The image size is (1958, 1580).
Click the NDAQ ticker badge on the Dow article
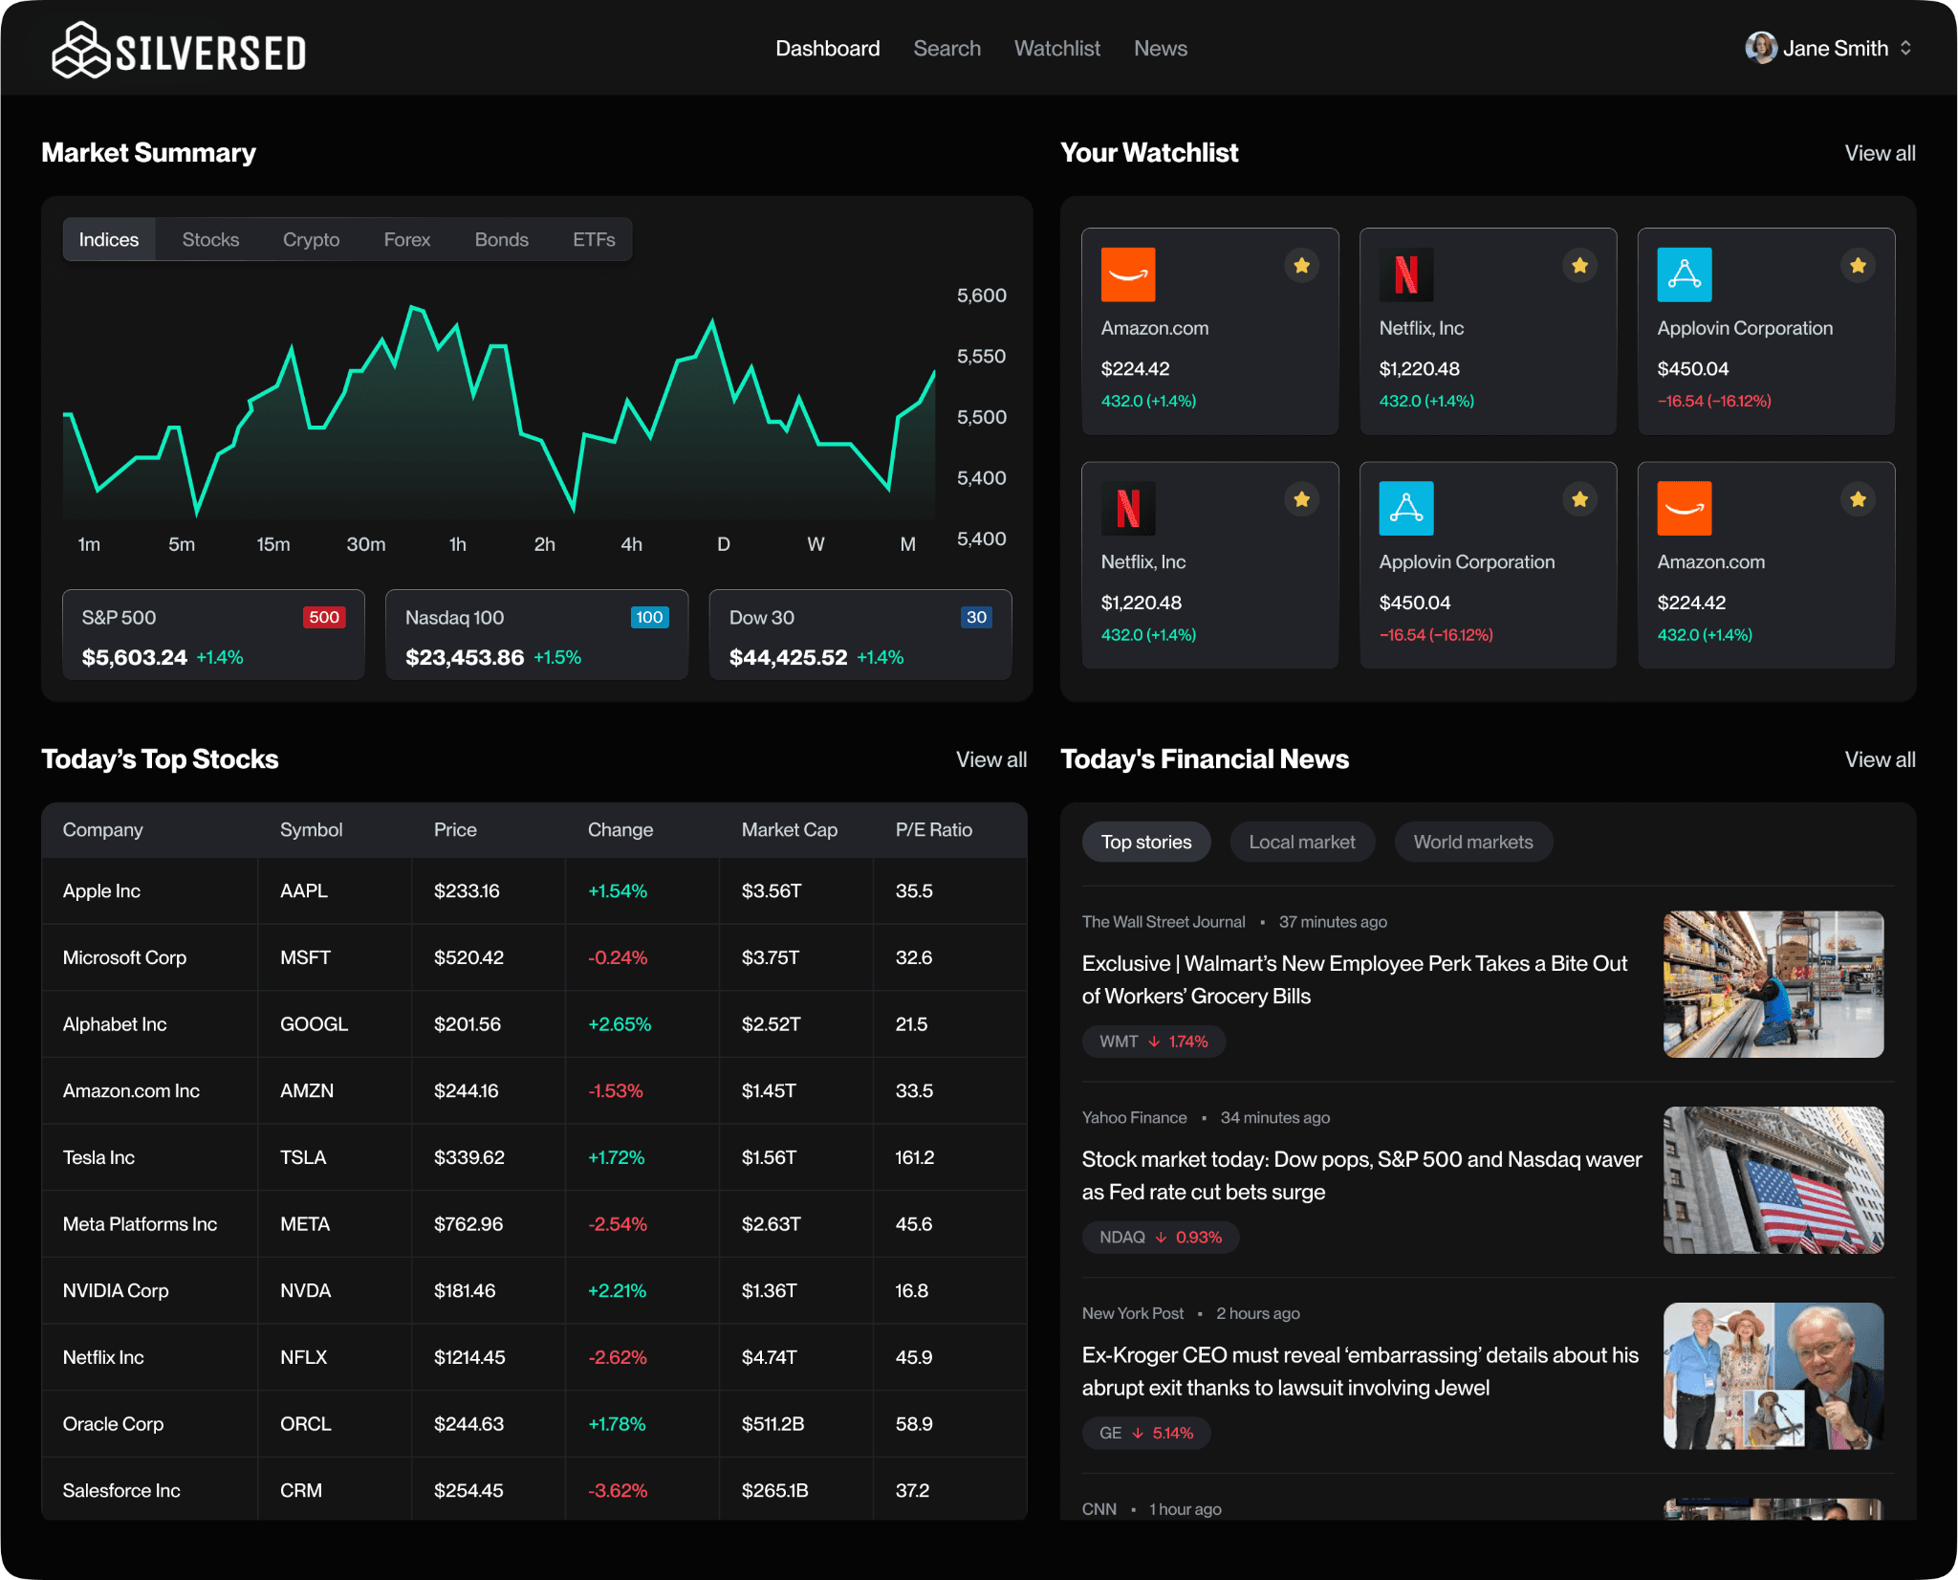[x=1160, y=1237]
